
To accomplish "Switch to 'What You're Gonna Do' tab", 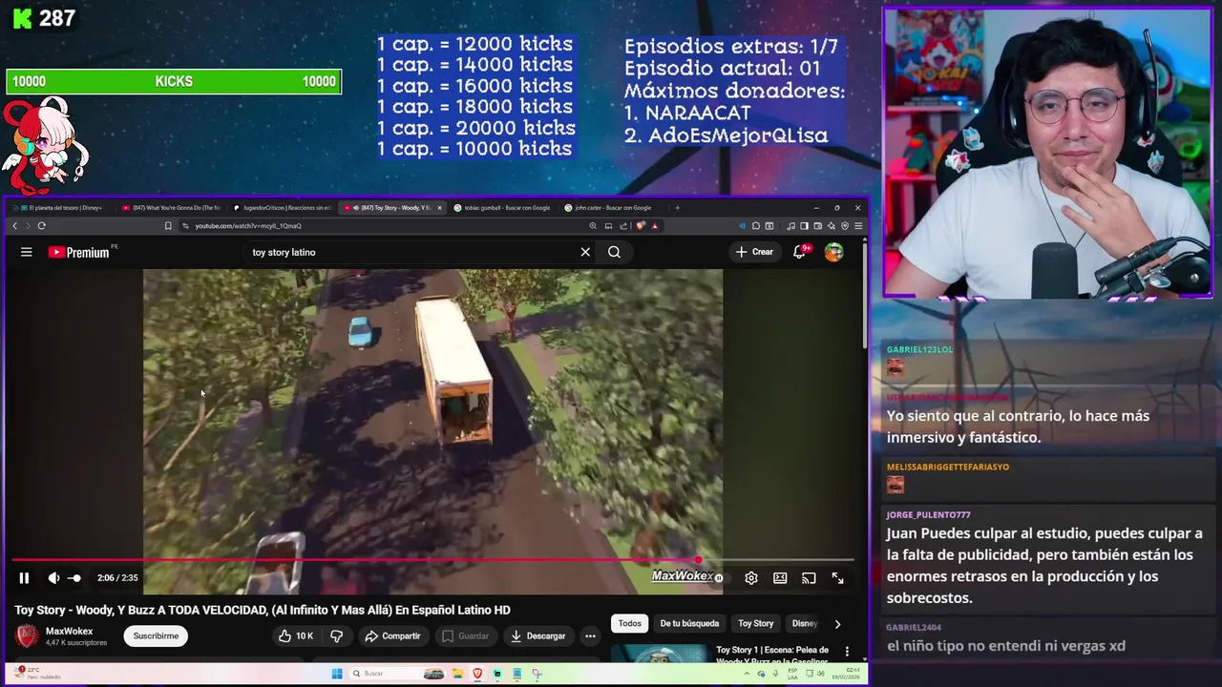I will pos(173,208).
